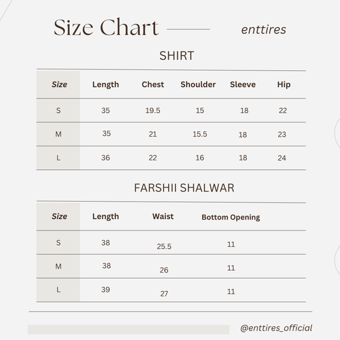The image size is (340, 340).
Task: Open the @enttires_official handle
Action: coord(276,328)
